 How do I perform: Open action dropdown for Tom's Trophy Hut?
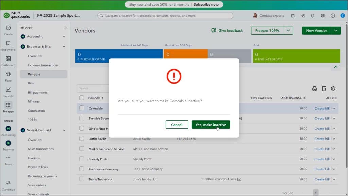coord(334,179)
